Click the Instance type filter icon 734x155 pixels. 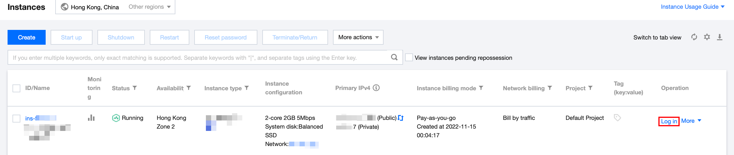pyautogui.click(x=247, y=88)
